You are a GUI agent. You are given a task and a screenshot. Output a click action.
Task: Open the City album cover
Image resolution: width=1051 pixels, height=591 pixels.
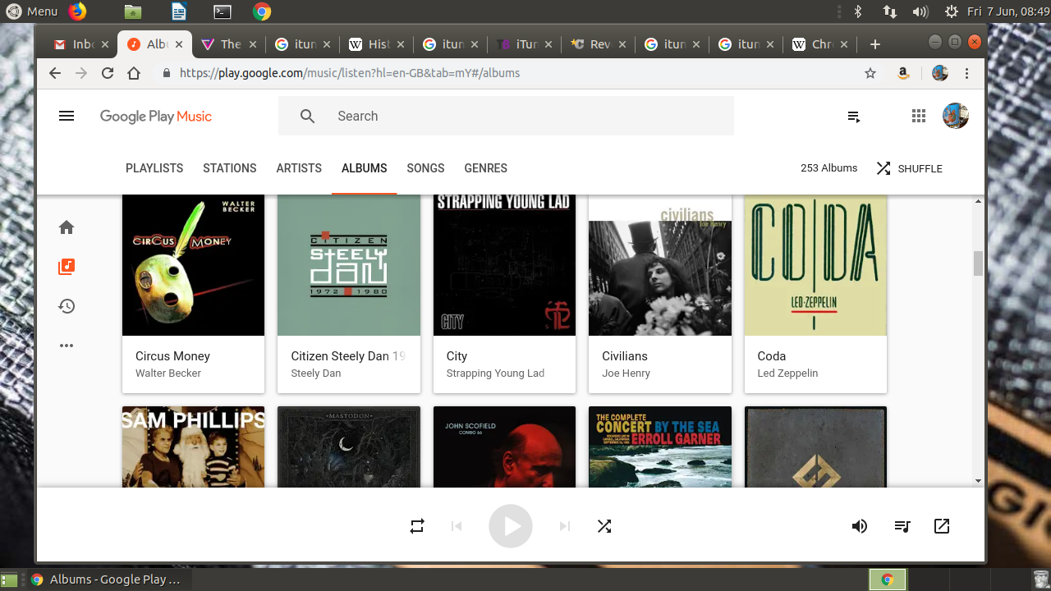click(504, 265)
